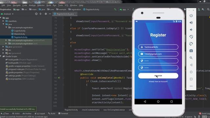Activate the emulator zoom magnifier icon
Viewport: 210px width, 118px height.
[x=191, y=58]
